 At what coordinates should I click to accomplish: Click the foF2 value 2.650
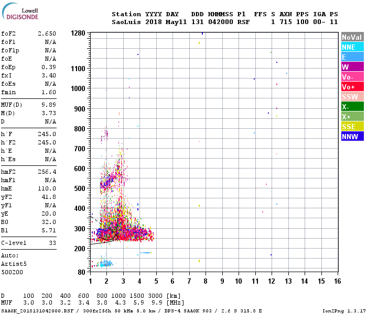coord(47,33)
